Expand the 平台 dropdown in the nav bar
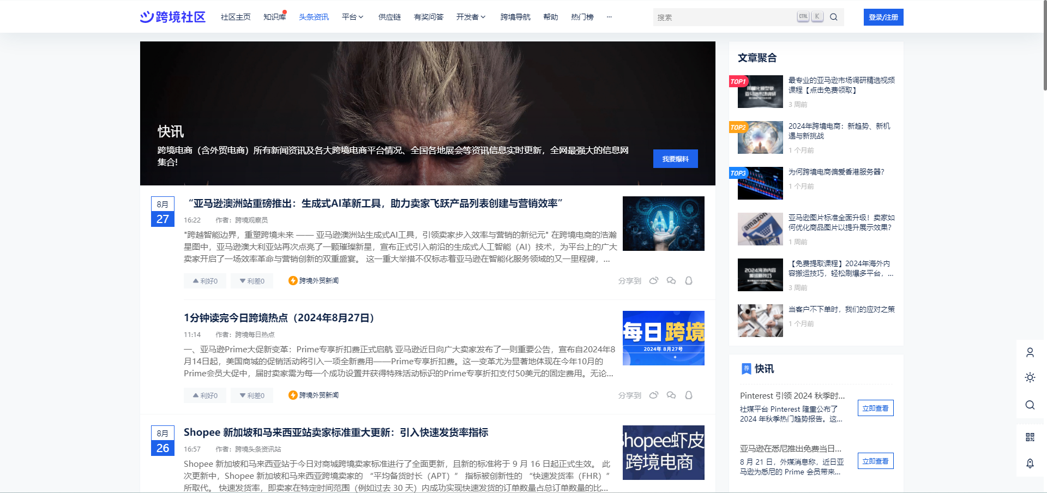The height and width of the screenshot is (493, 1047). click(353, 17)
